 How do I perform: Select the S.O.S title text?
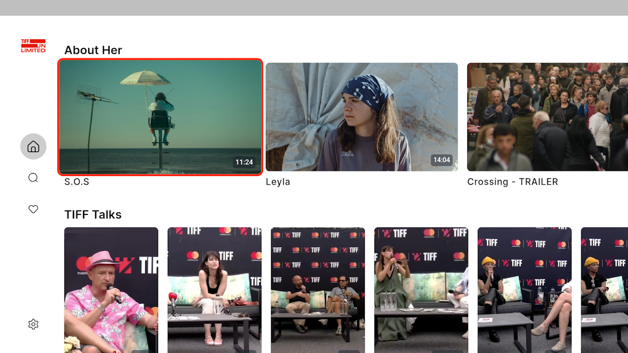pyautogui.click(x=77, y=182)
